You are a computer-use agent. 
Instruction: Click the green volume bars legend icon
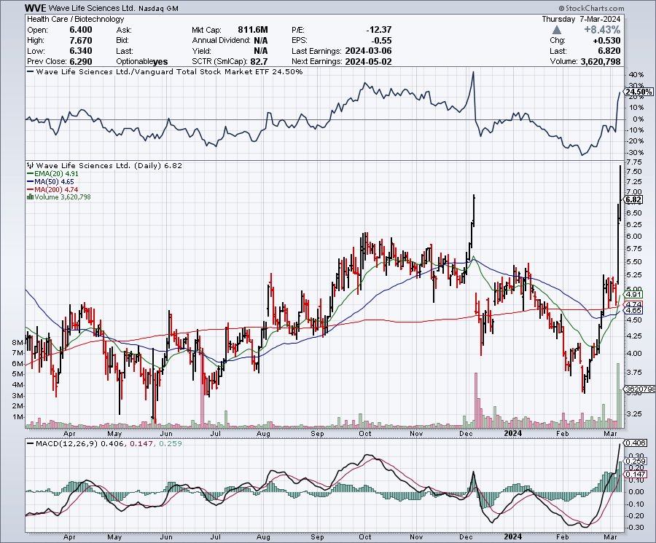pyautogui.click(x=29, y=197)
